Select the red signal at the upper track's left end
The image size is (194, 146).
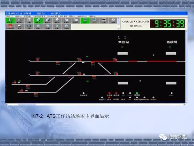[37, 60]
